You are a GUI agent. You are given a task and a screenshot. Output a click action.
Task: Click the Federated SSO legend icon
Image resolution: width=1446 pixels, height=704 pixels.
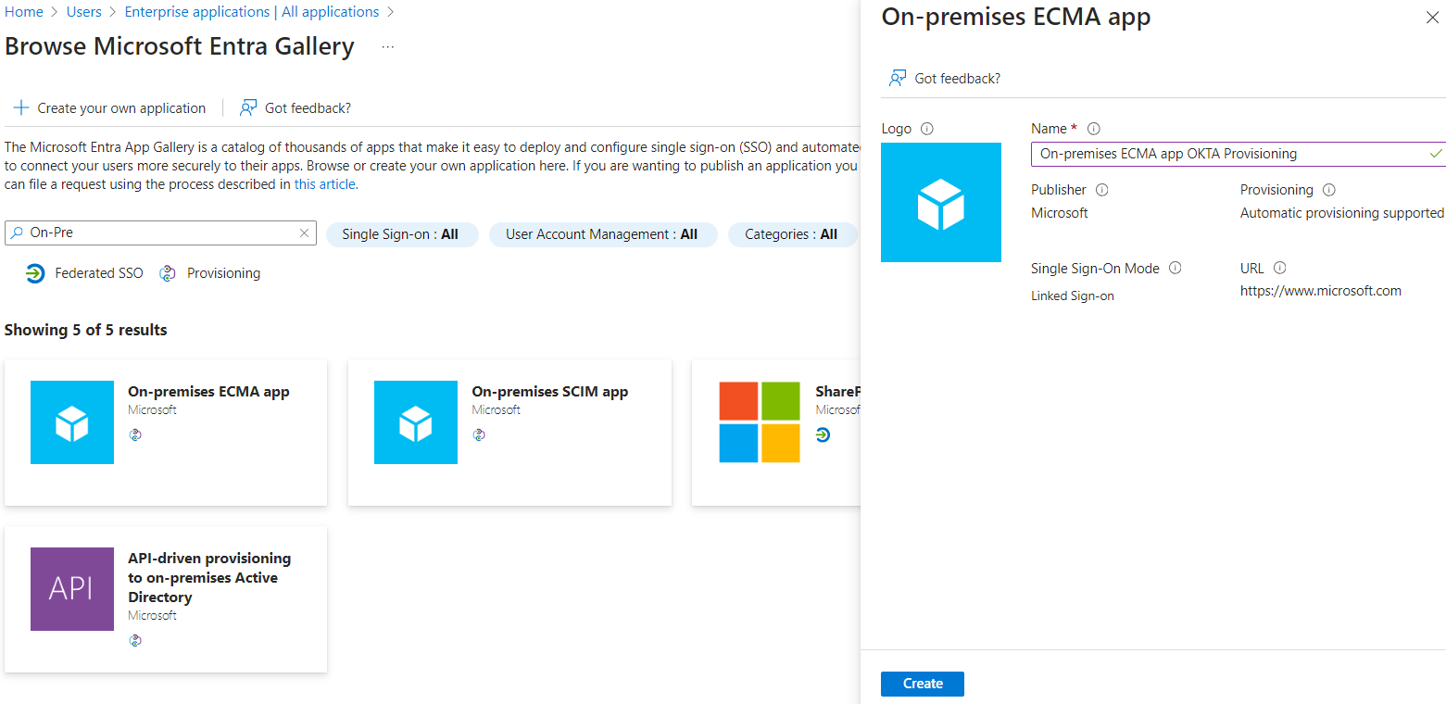click(x=35, y=273)
